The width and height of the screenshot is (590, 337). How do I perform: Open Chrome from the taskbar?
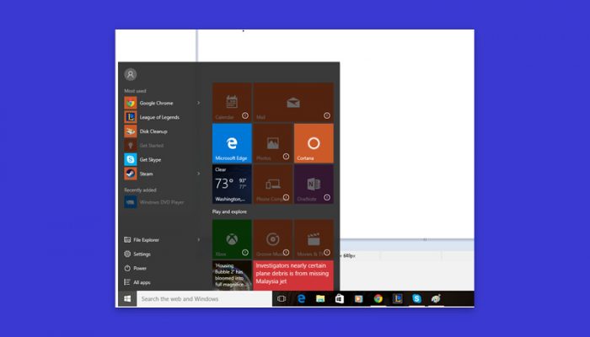tap(378, 298)
